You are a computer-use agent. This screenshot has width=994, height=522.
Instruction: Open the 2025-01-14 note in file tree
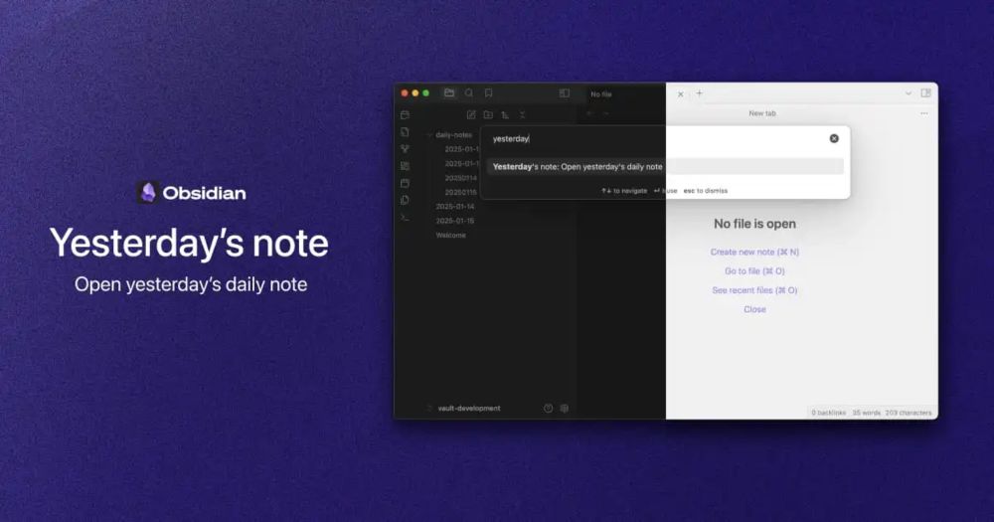tap(455, 207)
